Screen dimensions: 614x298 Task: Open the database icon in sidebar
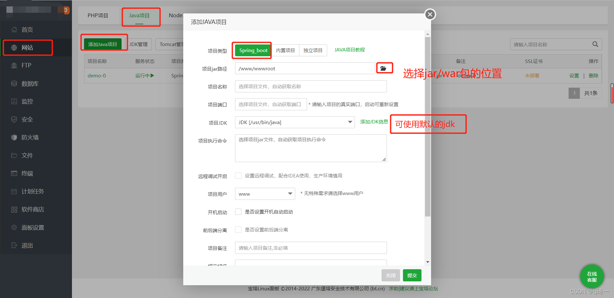tap(14, 83)
